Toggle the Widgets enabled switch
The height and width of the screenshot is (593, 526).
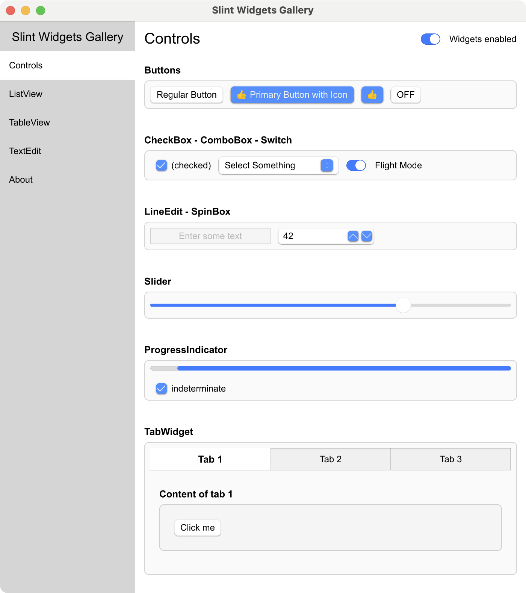(430, 39)
